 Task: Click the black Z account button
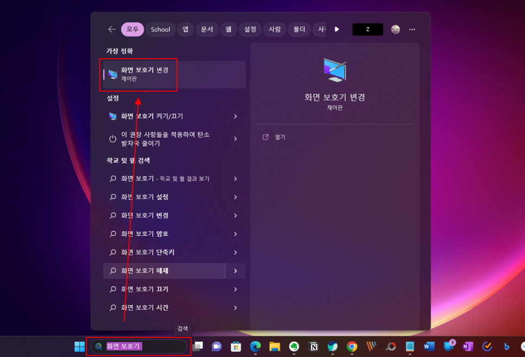[x=367, y=29]
